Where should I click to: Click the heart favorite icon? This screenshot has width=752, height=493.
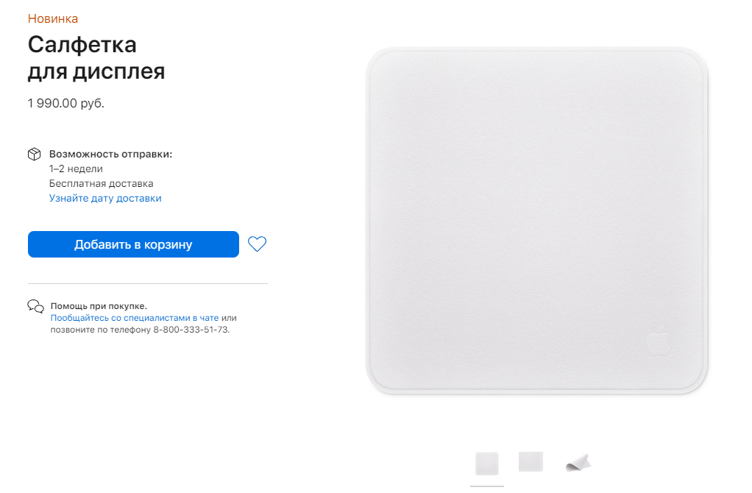[x=257, y=244]
